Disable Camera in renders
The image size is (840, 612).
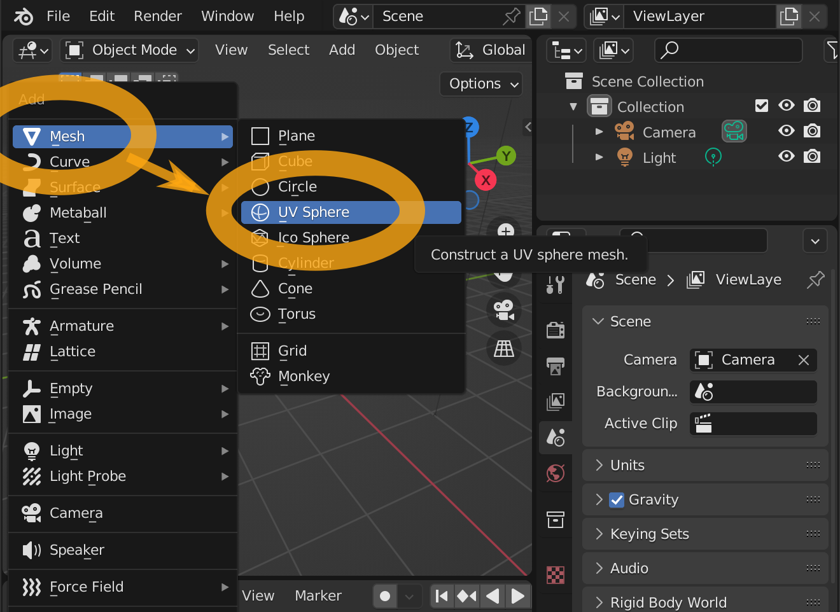pos(812,131)
